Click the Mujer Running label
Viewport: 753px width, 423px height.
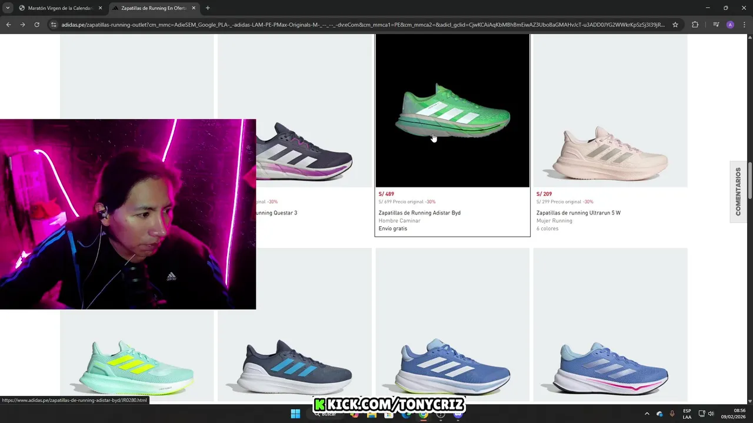pyautogui.click(x=554, y=221)
